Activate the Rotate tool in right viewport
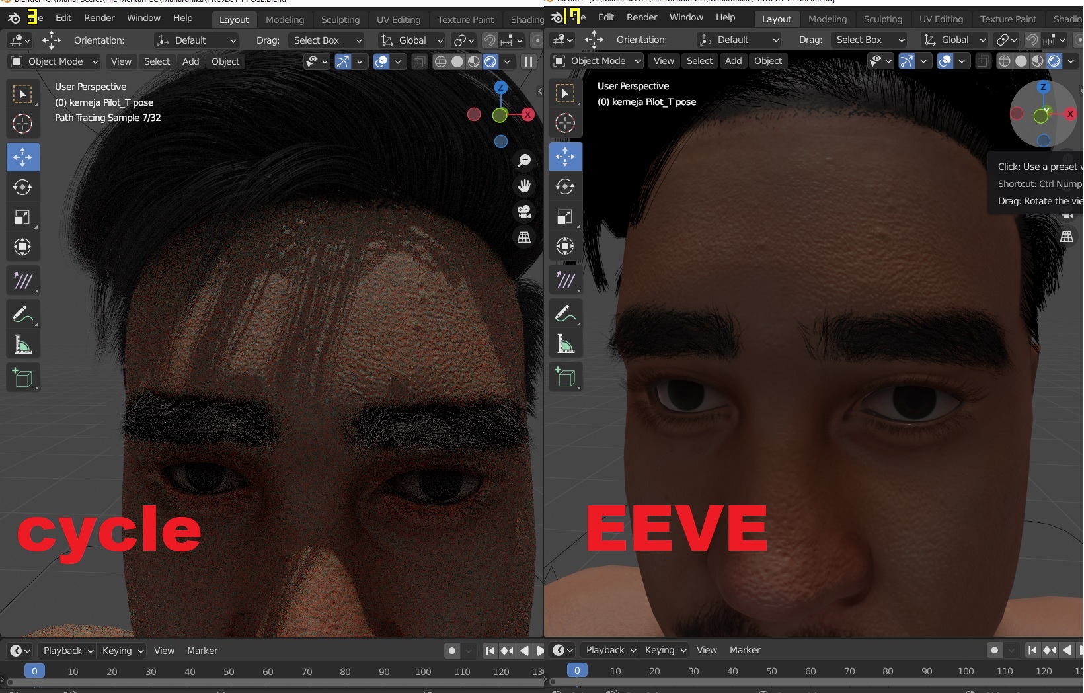The width and height of the screenshot is (1084, 693). pyautogui.click(x=565, y=186)
